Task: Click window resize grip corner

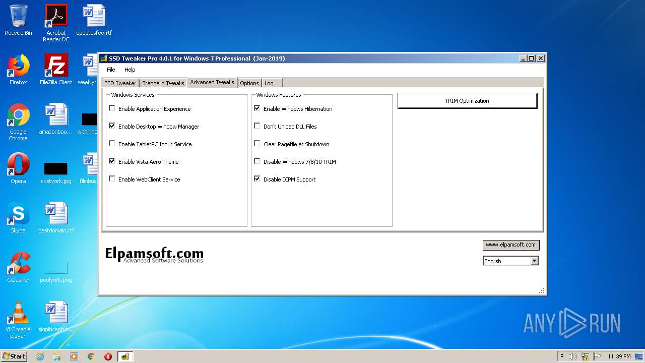Action: click(x=542, y=291)
